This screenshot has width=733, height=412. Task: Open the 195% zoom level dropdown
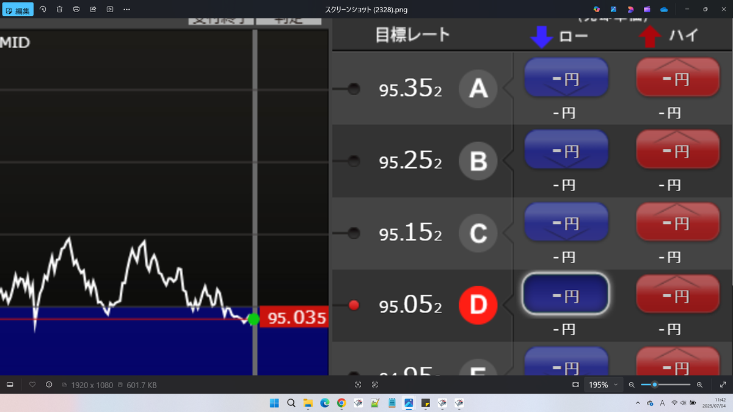click(x=604, y=385)
